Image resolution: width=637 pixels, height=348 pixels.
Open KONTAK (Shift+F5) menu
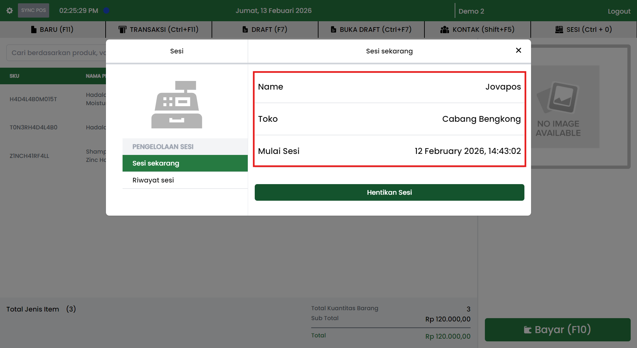pyautogui.click(x=477, y=30)
